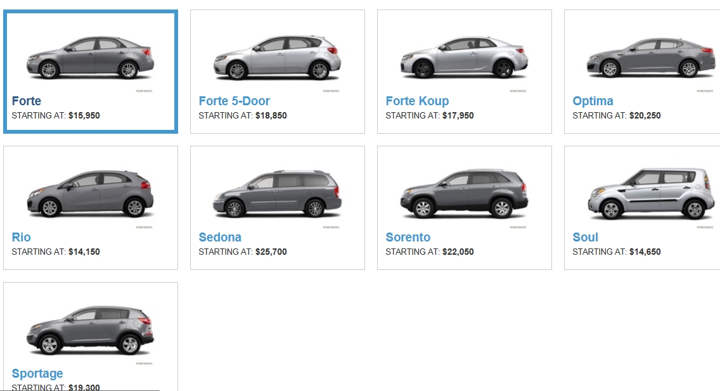The image size is (720, 391).
Task: Select the Sorento model name link
Action: (408, 237)
